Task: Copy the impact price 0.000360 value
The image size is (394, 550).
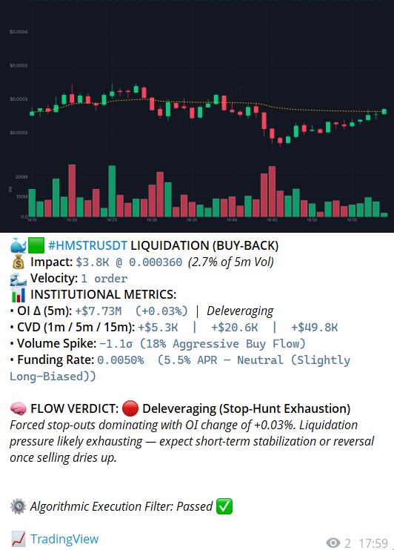Action: (x=156, y=262)
